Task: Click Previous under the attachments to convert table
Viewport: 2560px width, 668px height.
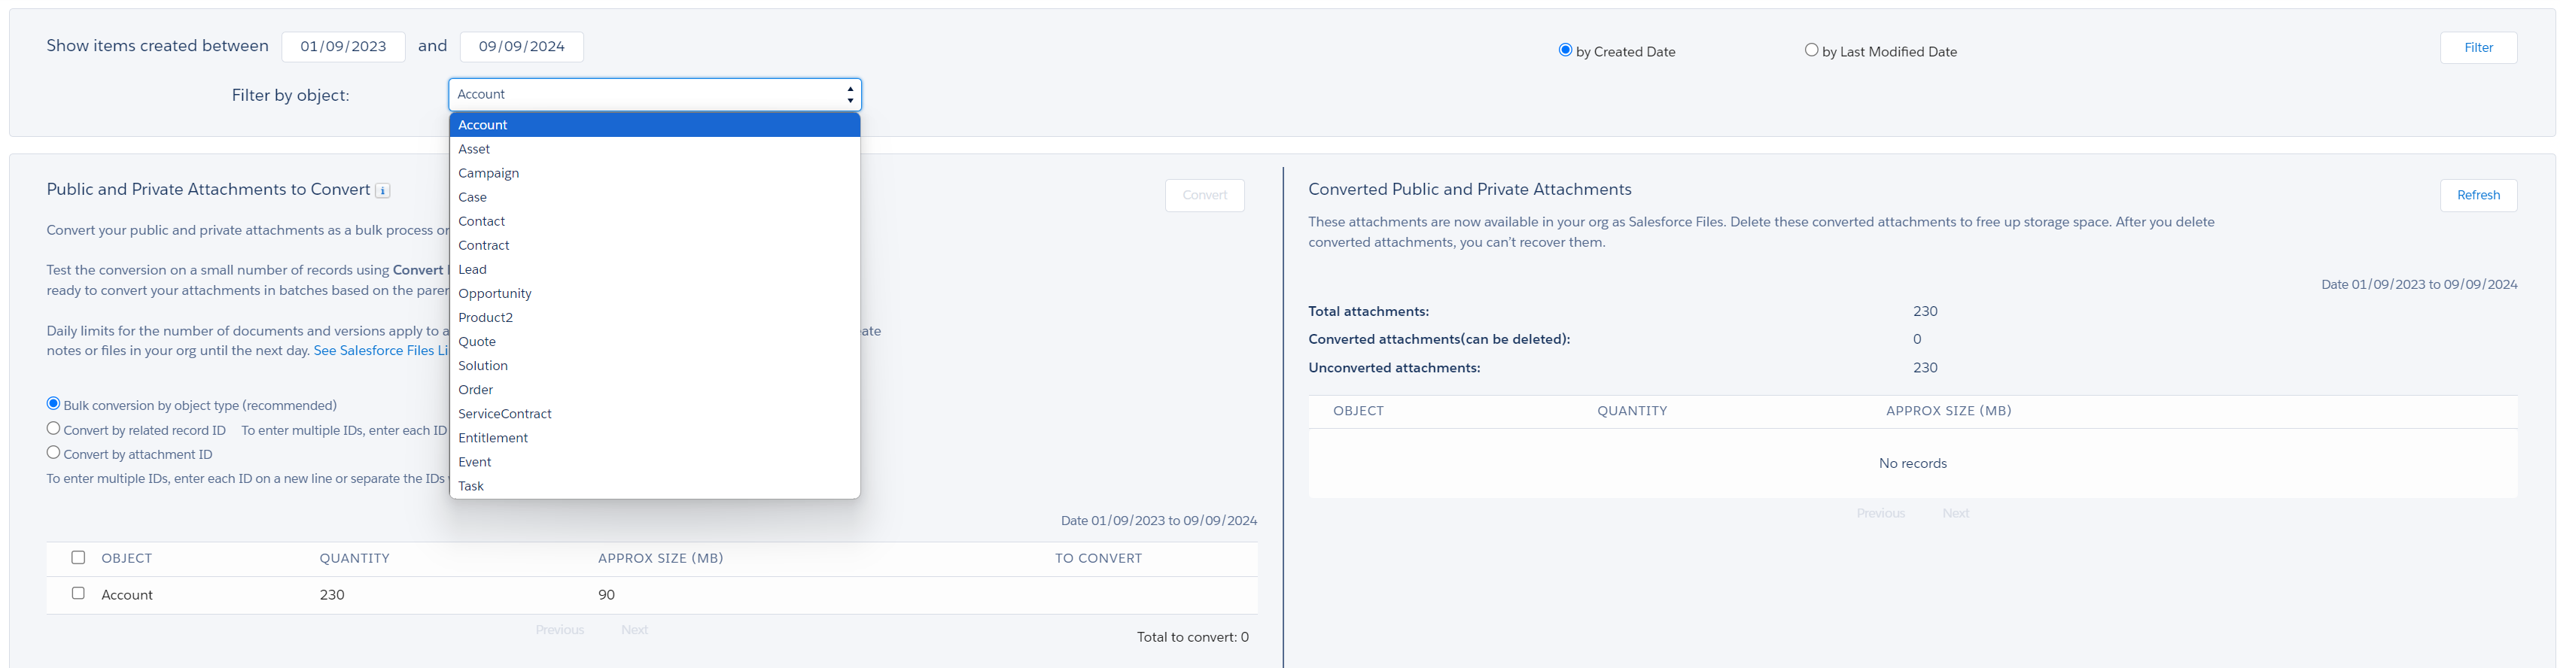Action: [x=559, y=630]
